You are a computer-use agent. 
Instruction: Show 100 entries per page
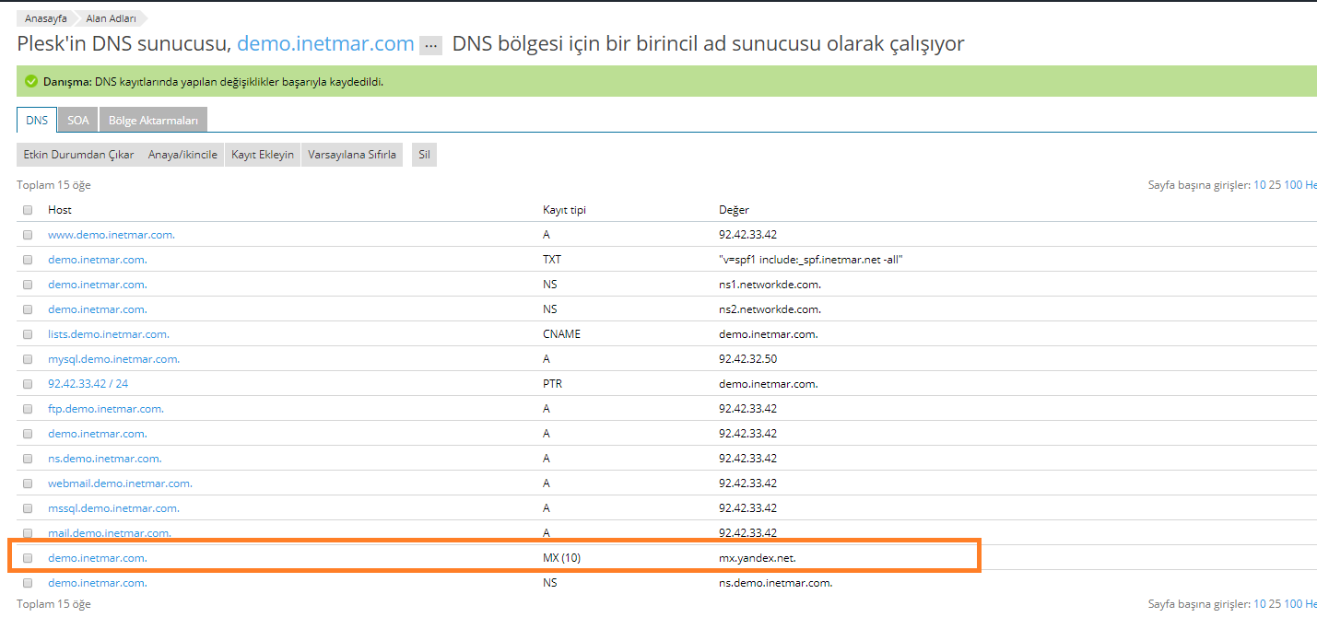[1294, 184]
